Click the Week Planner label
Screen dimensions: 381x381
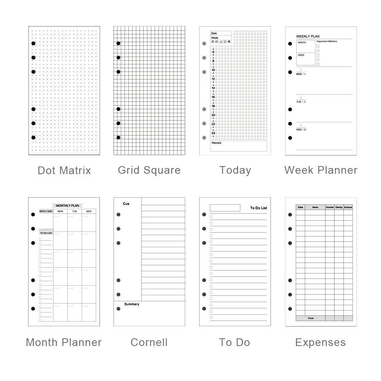tap(321, 170)
